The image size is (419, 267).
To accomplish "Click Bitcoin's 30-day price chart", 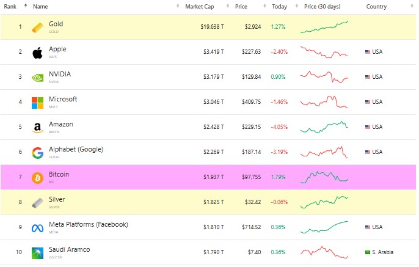I will tap(324, 177).
